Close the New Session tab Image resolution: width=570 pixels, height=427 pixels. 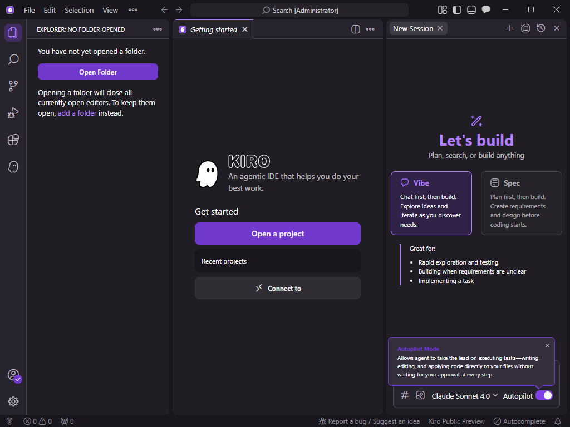coord(440,28)
